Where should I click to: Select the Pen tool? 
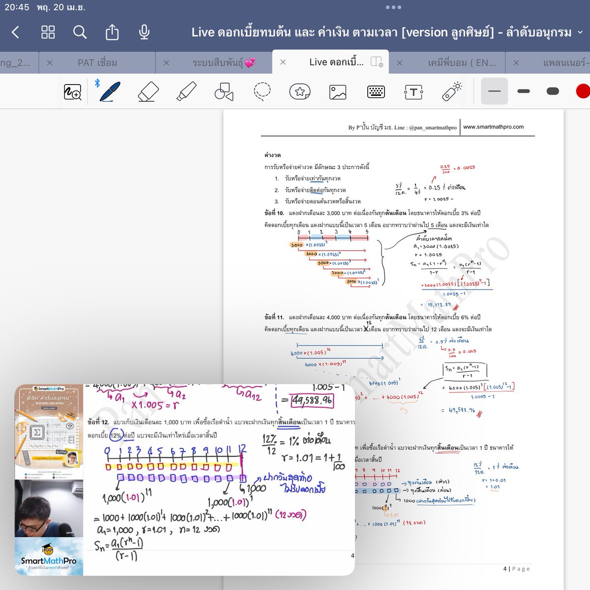[x=110, y=91]
